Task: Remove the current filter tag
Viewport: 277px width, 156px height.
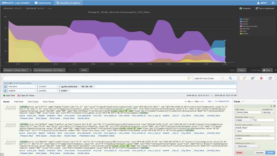Action: pyautogui.click(x=68, y=91)
